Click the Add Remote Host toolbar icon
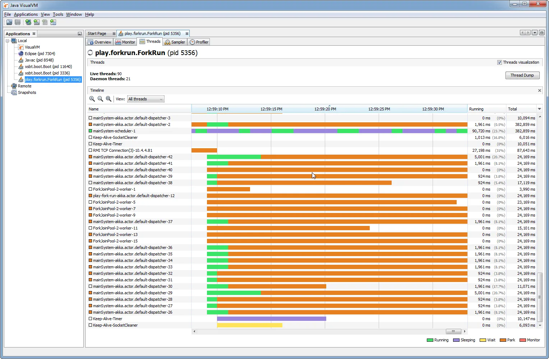The width and height of the screenshot is (549, 359). tap(28, 22)
